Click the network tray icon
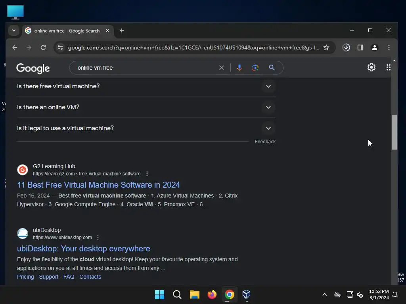Screen dimensions: 406x304 point(350,294)
